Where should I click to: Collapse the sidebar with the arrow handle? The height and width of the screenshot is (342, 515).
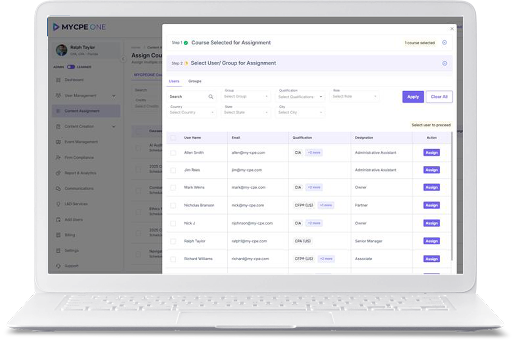[123, 59]
